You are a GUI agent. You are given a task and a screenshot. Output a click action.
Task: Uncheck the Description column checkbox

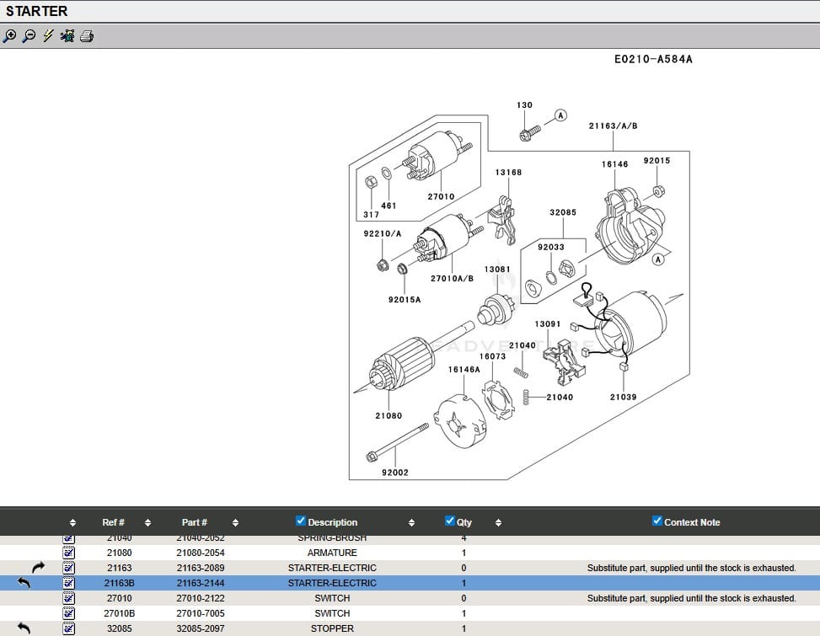[x=301, y=521]
